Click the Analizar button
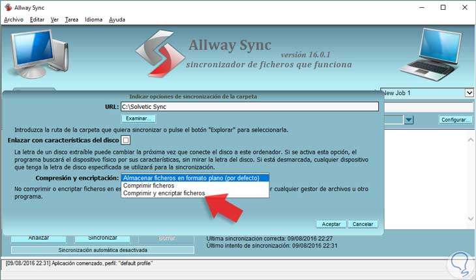The width and height of the screenshot is (476, 280). click(38, 238)
